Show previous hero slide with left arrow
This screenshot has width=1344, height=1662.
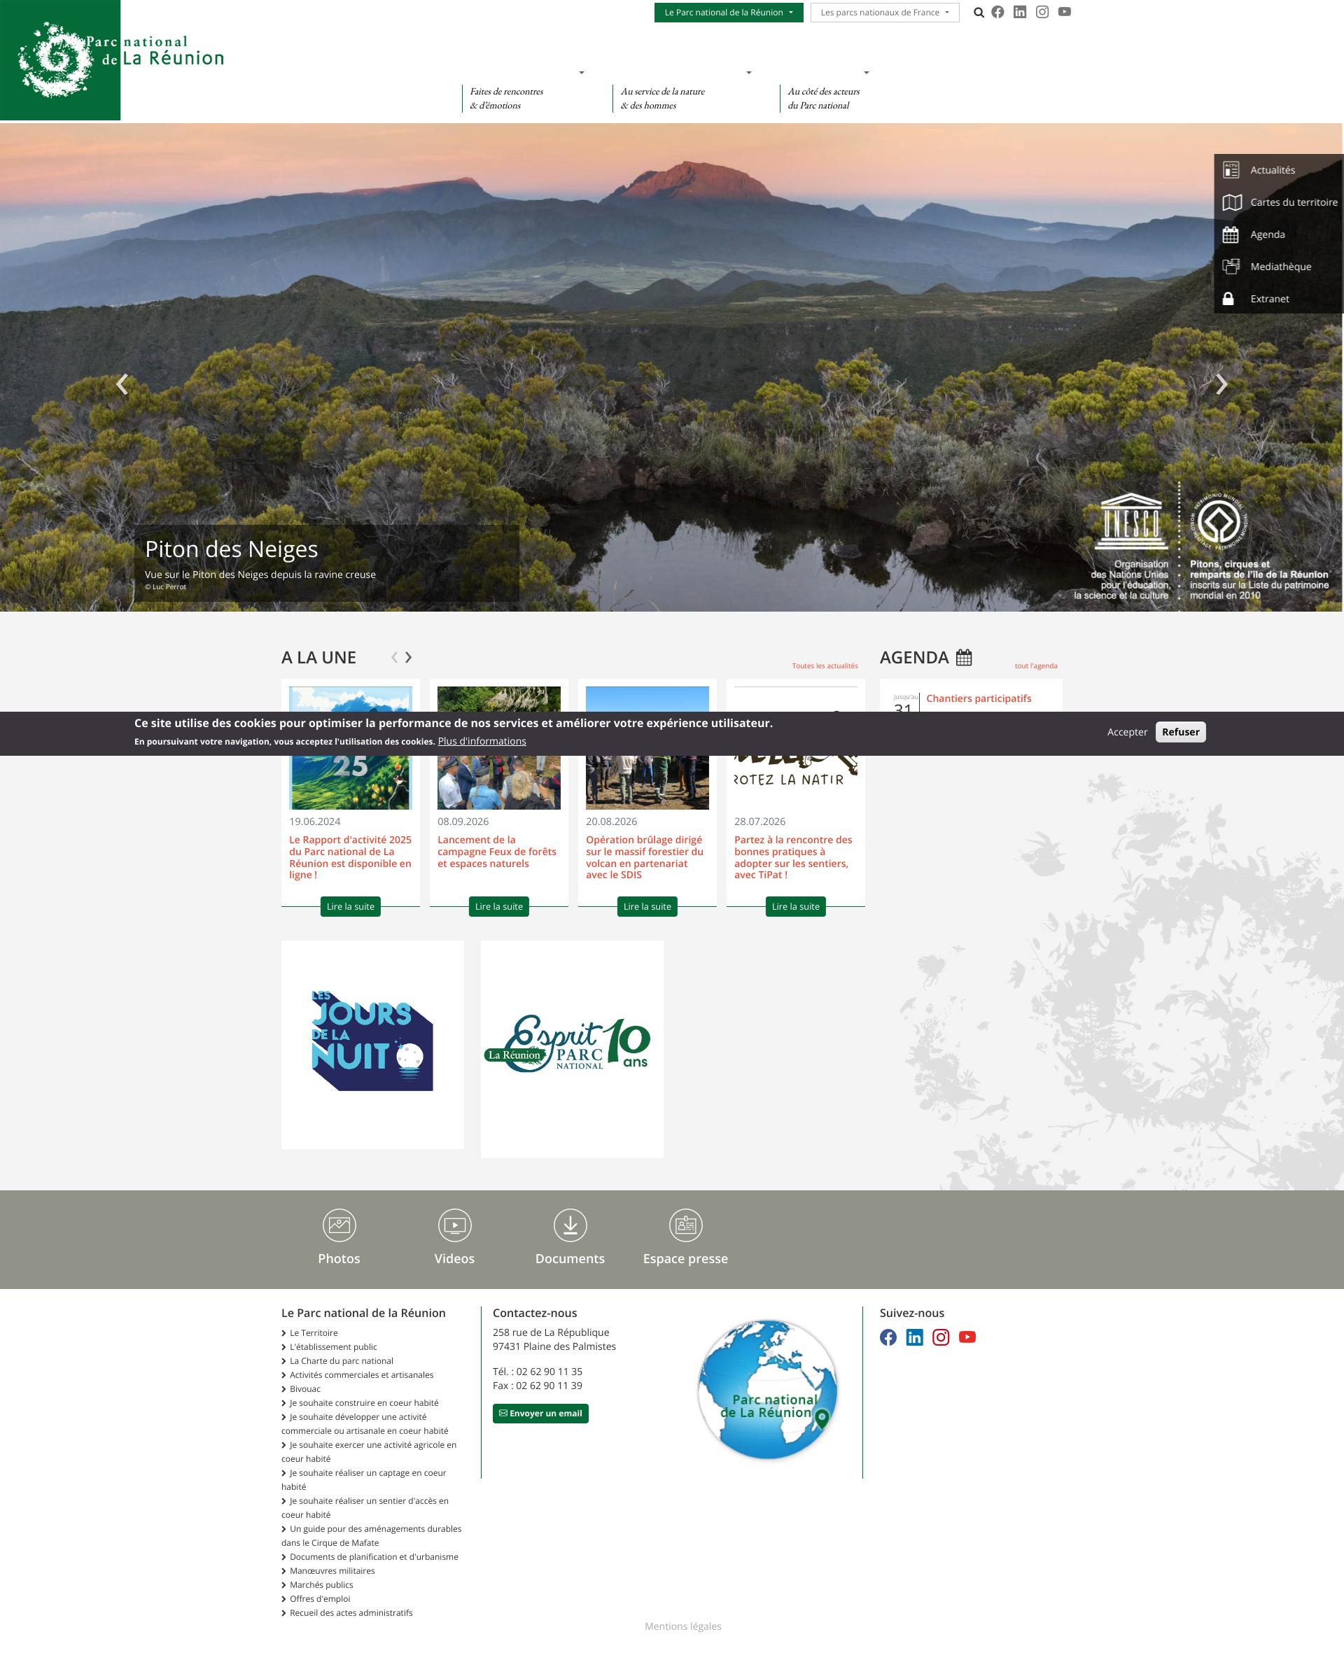[x=122, y=383]
